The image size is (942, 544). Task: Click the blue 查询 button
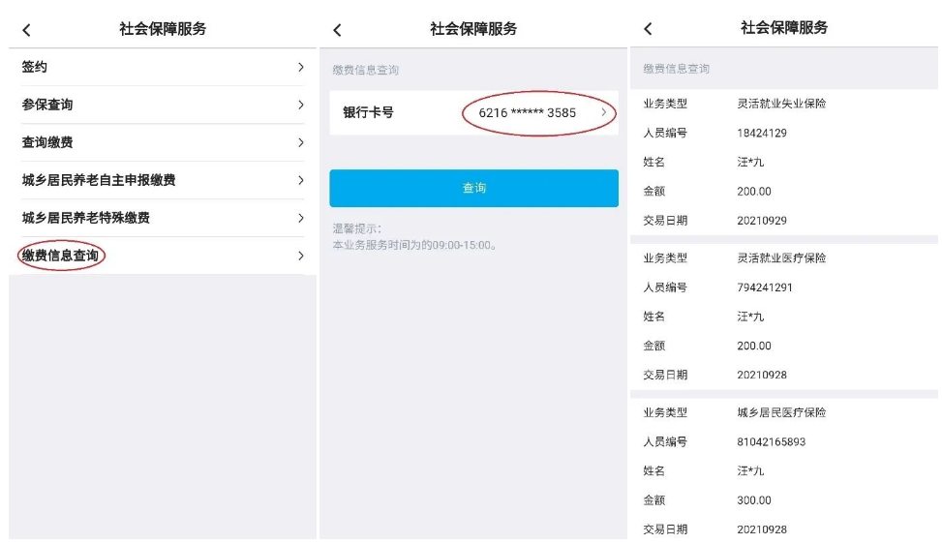(474, 188)
